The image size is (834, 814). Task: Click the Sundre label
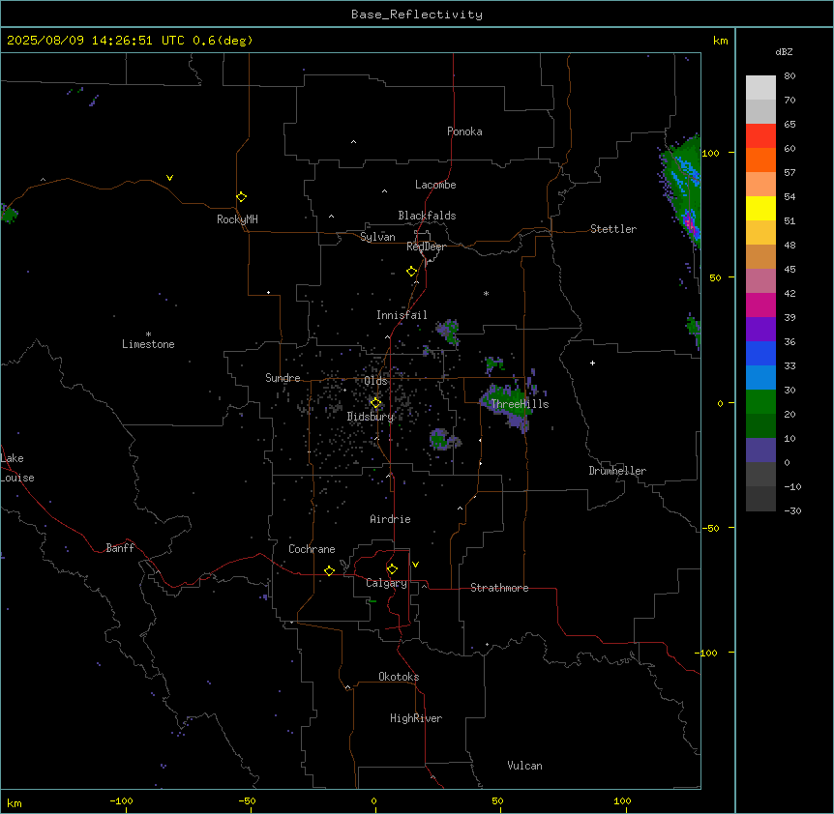coord(283,378)
